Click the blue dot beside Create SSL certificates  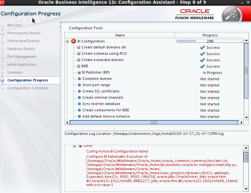point(79,91)
